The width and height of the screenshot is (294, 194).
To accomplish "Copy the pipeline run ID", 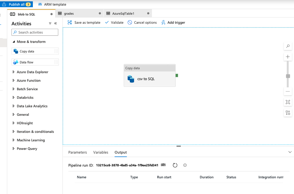I will click(163, 165).
